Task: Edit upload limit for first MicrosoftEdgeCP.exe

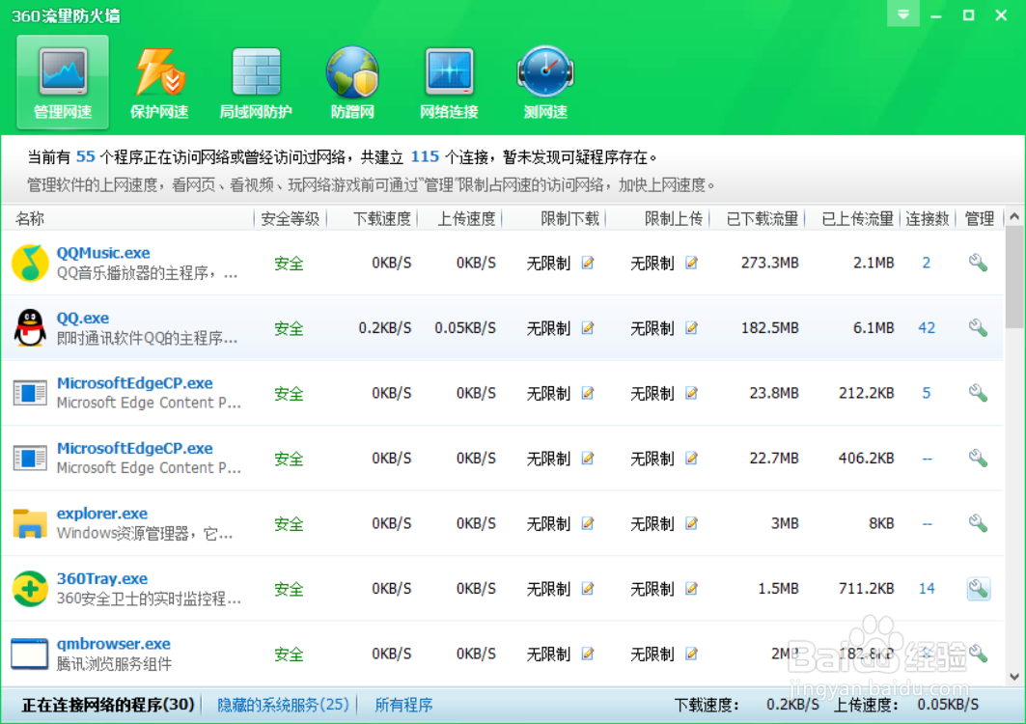Action: coord(692,394)
